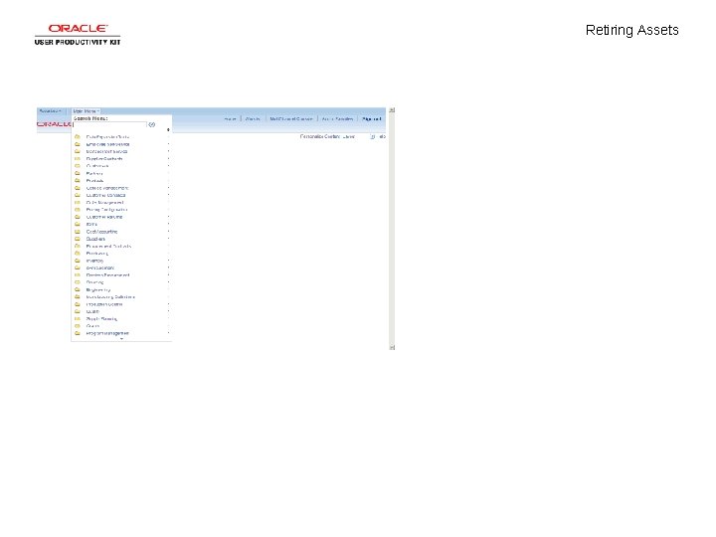This screenshot has height=537, width=716.
Task: Open Personalize Content link
Action: point(319,136)
